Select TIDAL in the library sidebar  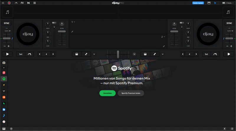pyautogui.click(x=4, y=91)
